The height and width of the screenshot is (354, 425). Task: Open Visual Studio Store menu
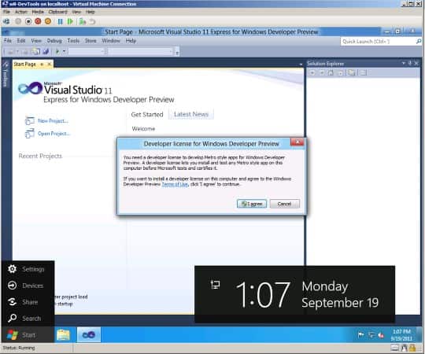tap(91, 41)
